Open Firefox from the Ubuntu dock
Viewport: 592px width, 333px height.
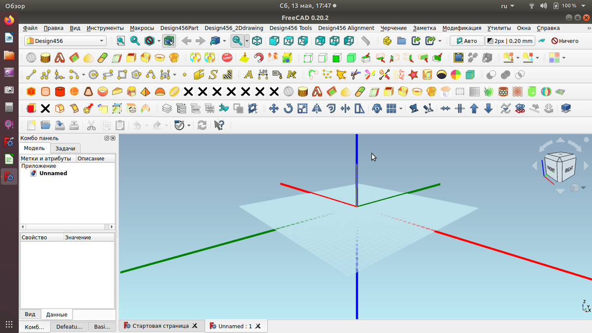coord(9,20)
